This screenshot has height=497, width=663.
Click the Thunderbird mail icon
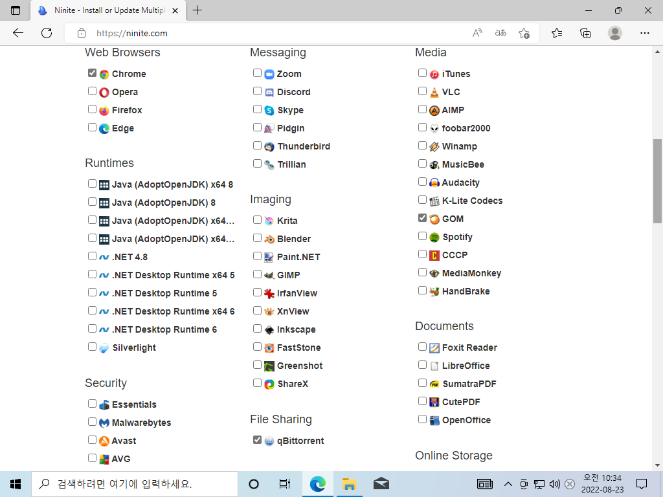[x=269, y=147]
